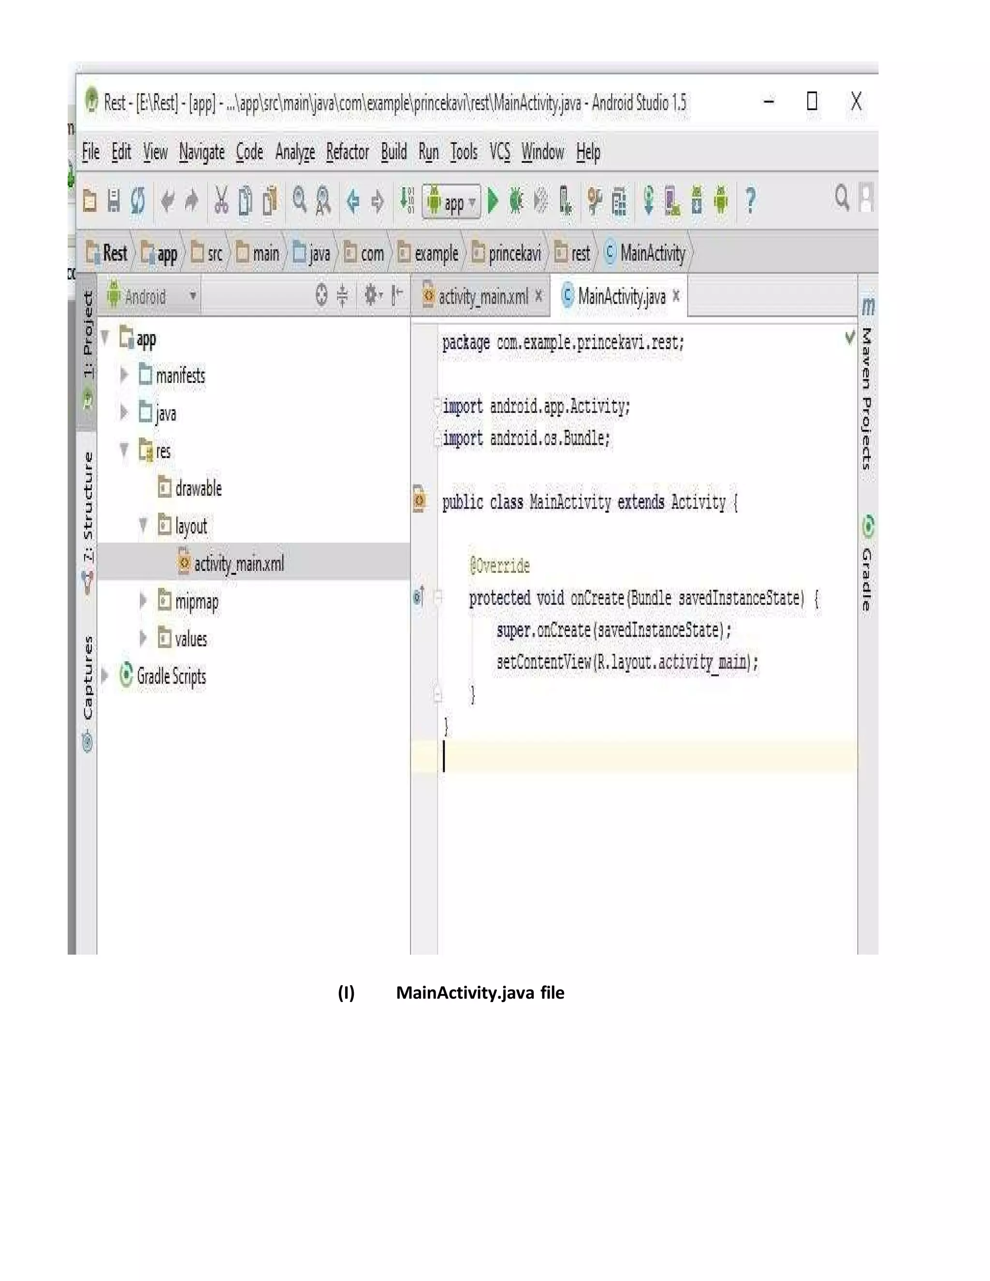Click the Sync Project with Gradle icon
Image resolution: width=990 pixels, height=1281 pixels.
(648, 201)
